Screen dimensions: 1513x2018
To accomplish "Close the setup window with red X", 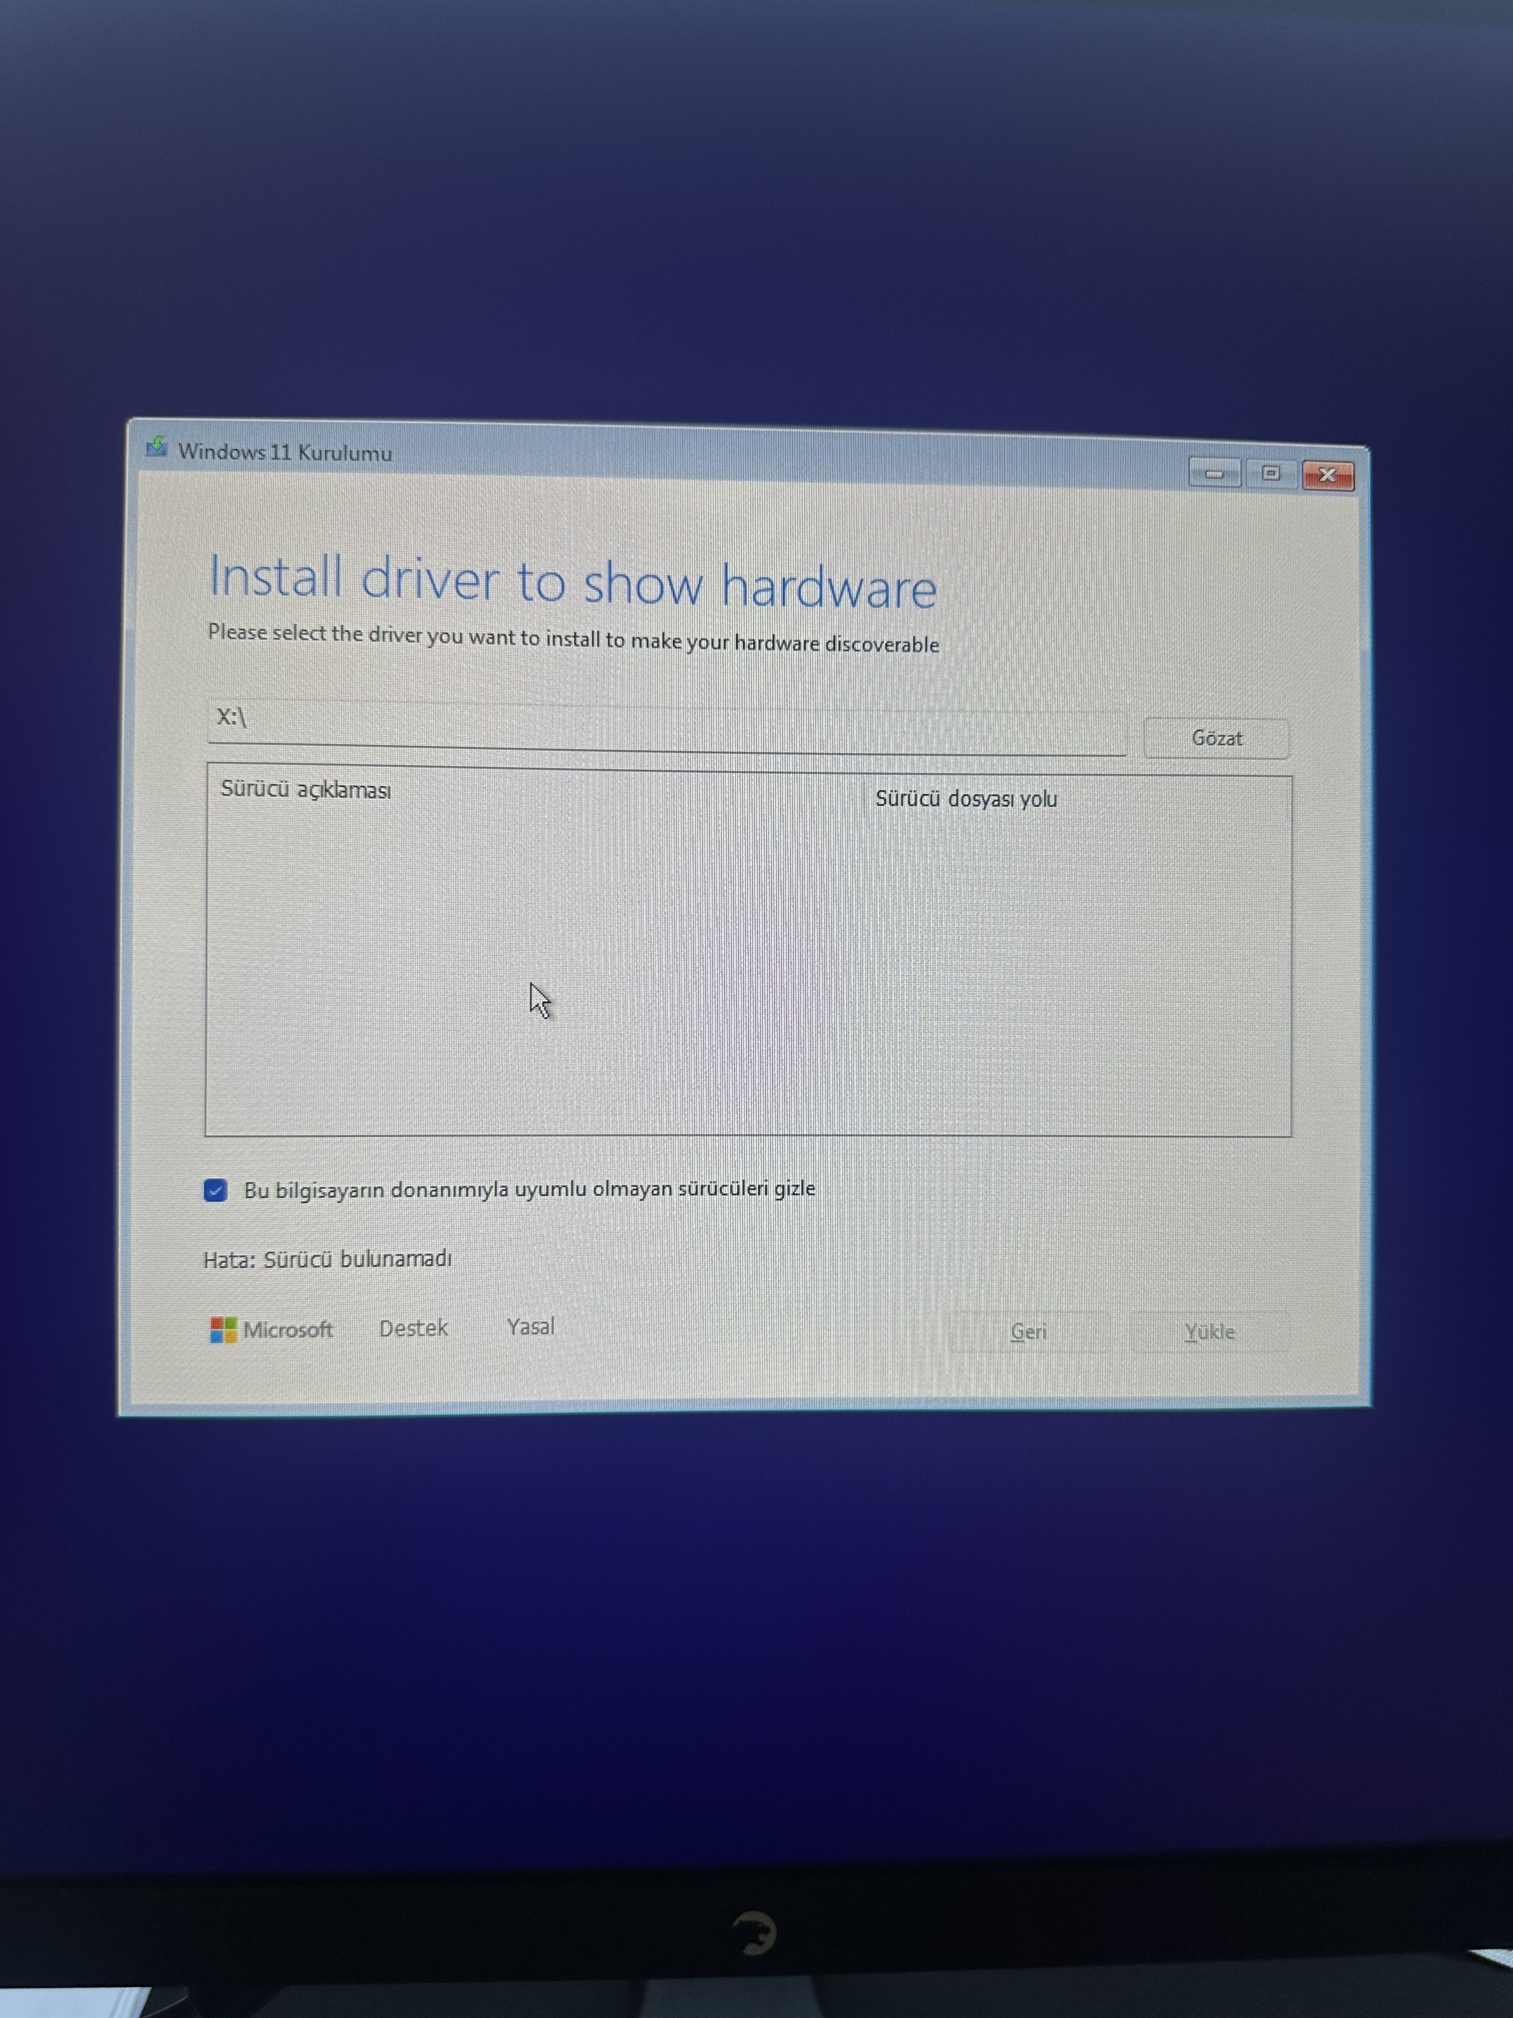I will click(1327, 474).
